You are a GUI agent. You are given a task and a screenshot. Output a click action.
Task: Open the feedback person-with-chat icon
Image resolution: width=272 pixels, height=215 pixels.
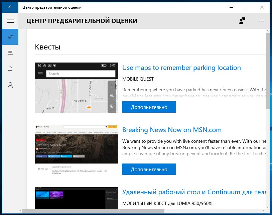[x=242, y=21]
